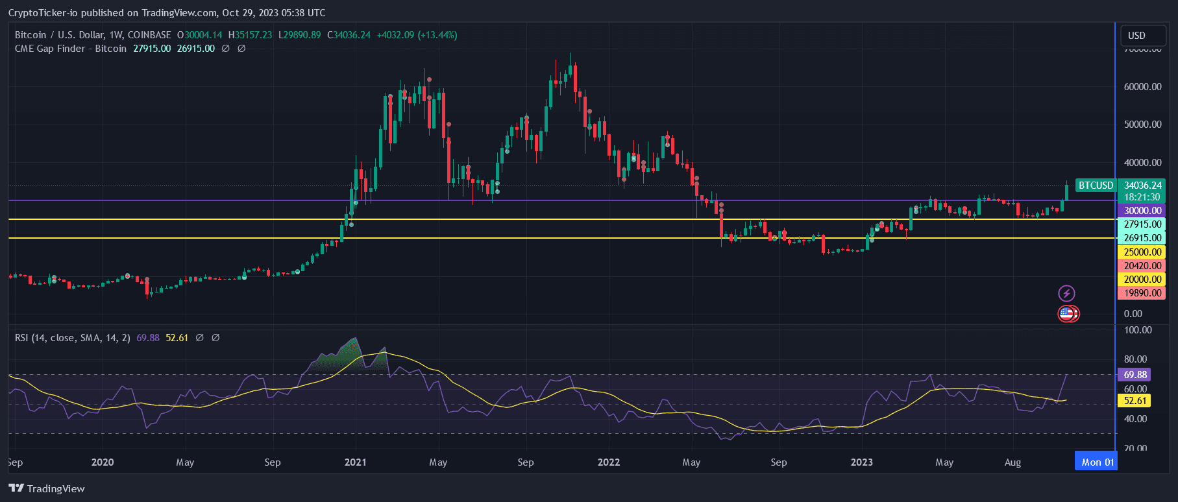The height and width of the screenshot is (502, 1178).
Task: Click the purple 69.88 RSI value label
Action: click(1135, 375)
